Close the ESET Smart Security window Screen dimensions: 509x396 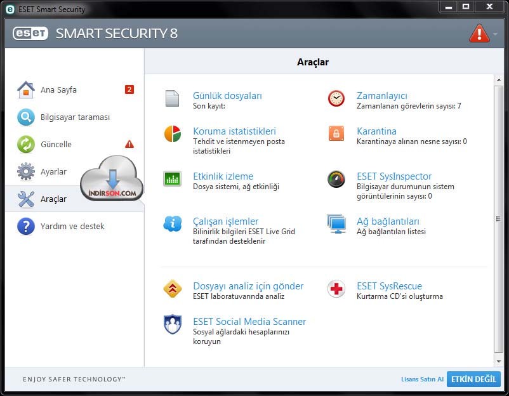[489, 6]
